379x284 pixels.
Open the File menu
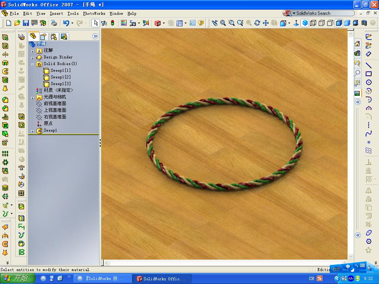click(x=14, y=13)
